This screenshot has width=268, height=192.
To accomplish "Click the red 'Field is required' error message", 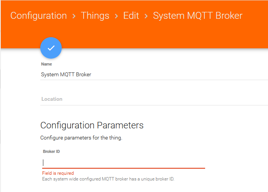I will coord(58,173).
